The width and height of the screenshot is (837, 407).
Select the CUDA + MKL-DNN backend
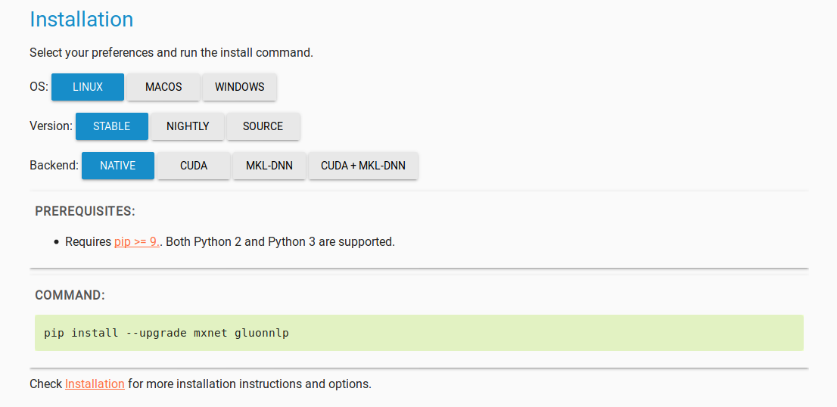coord(363,166)
